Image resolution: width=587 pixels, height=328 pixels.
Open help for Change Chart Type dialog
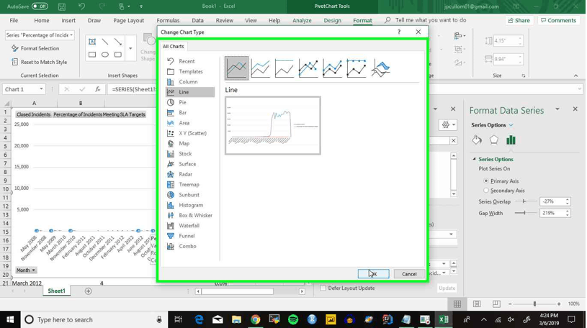tap(399, 32)
